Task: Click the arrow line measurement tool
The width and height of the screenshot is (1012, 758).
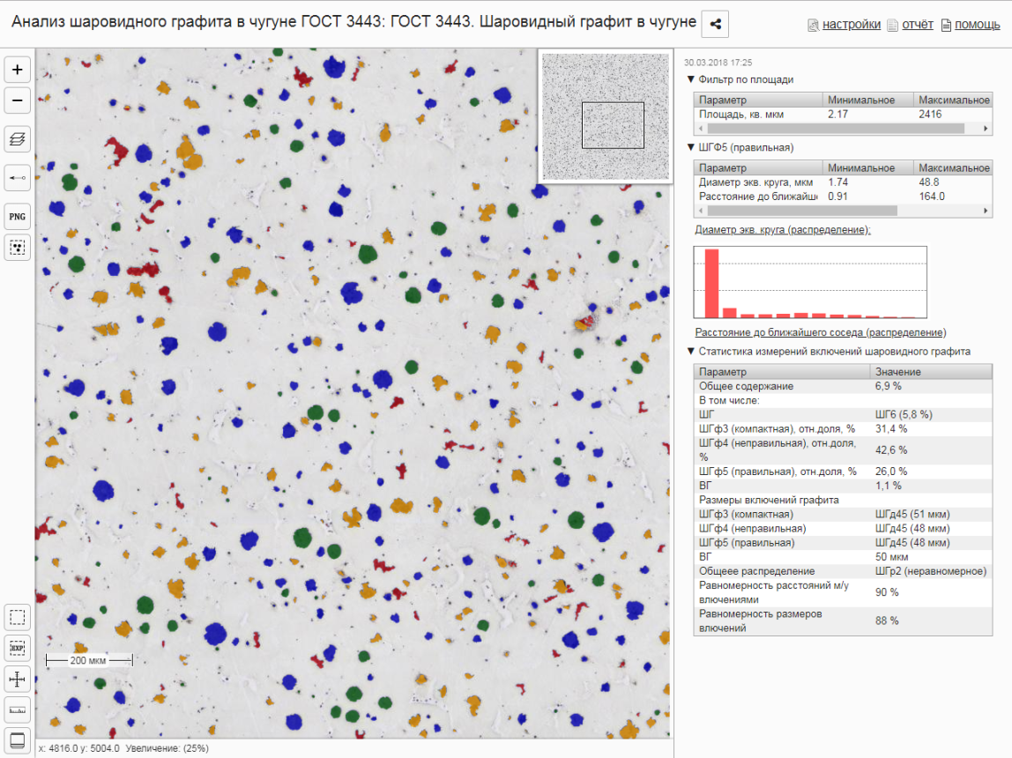Action: [18, 178]
